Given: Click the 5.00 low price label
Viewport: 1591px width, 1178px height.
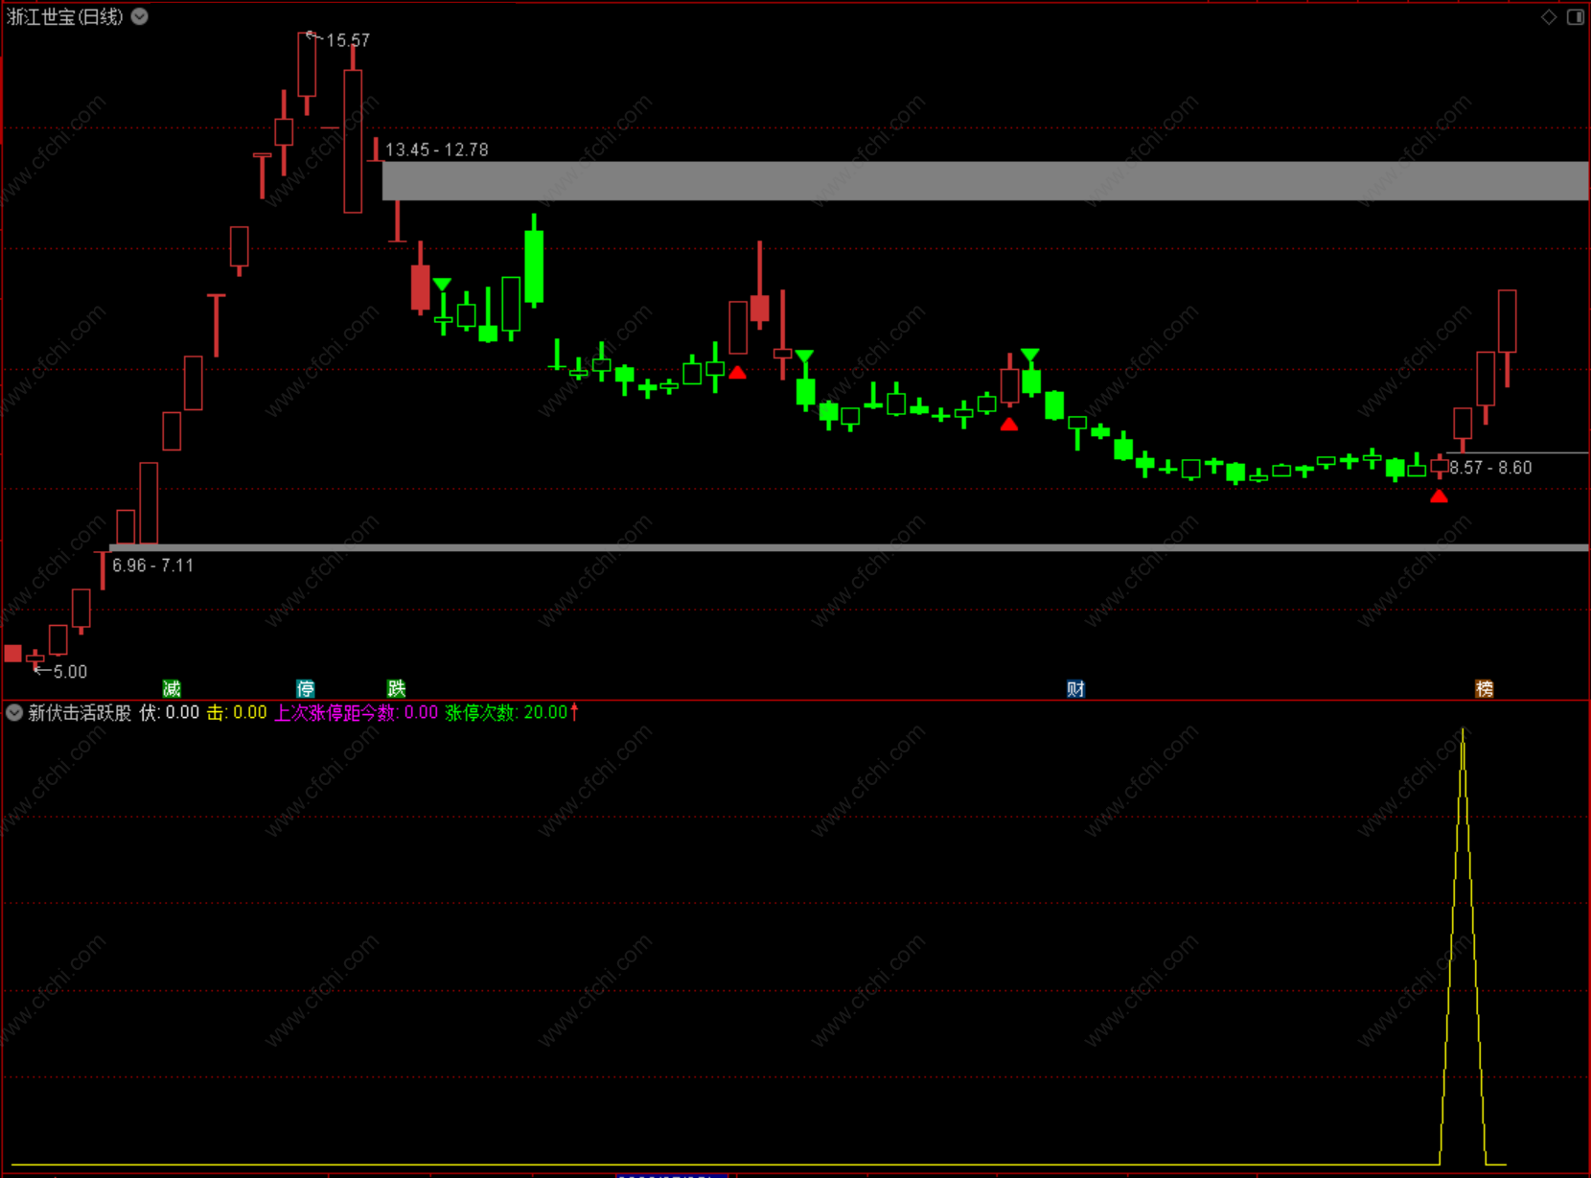Looking at the screenshot, I should coord(70,672).
